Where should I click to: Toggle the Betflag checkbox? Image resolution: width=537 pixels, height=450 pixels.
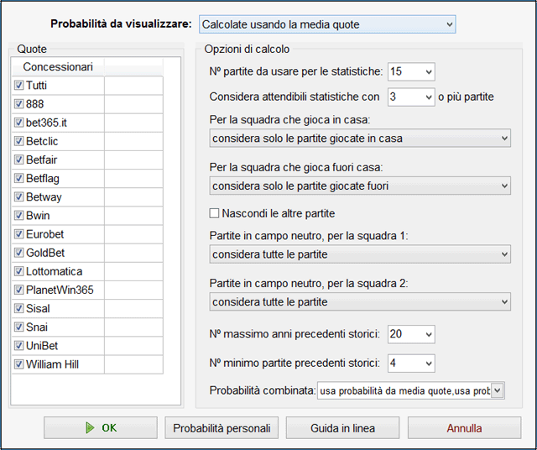18,178
